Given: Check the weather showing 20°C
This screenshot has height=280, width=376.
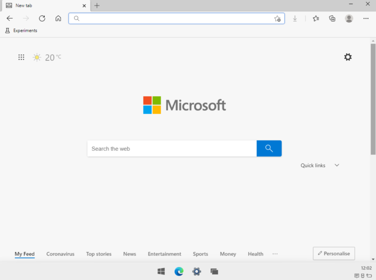Looking at the screenshot, I should (47, 57).
